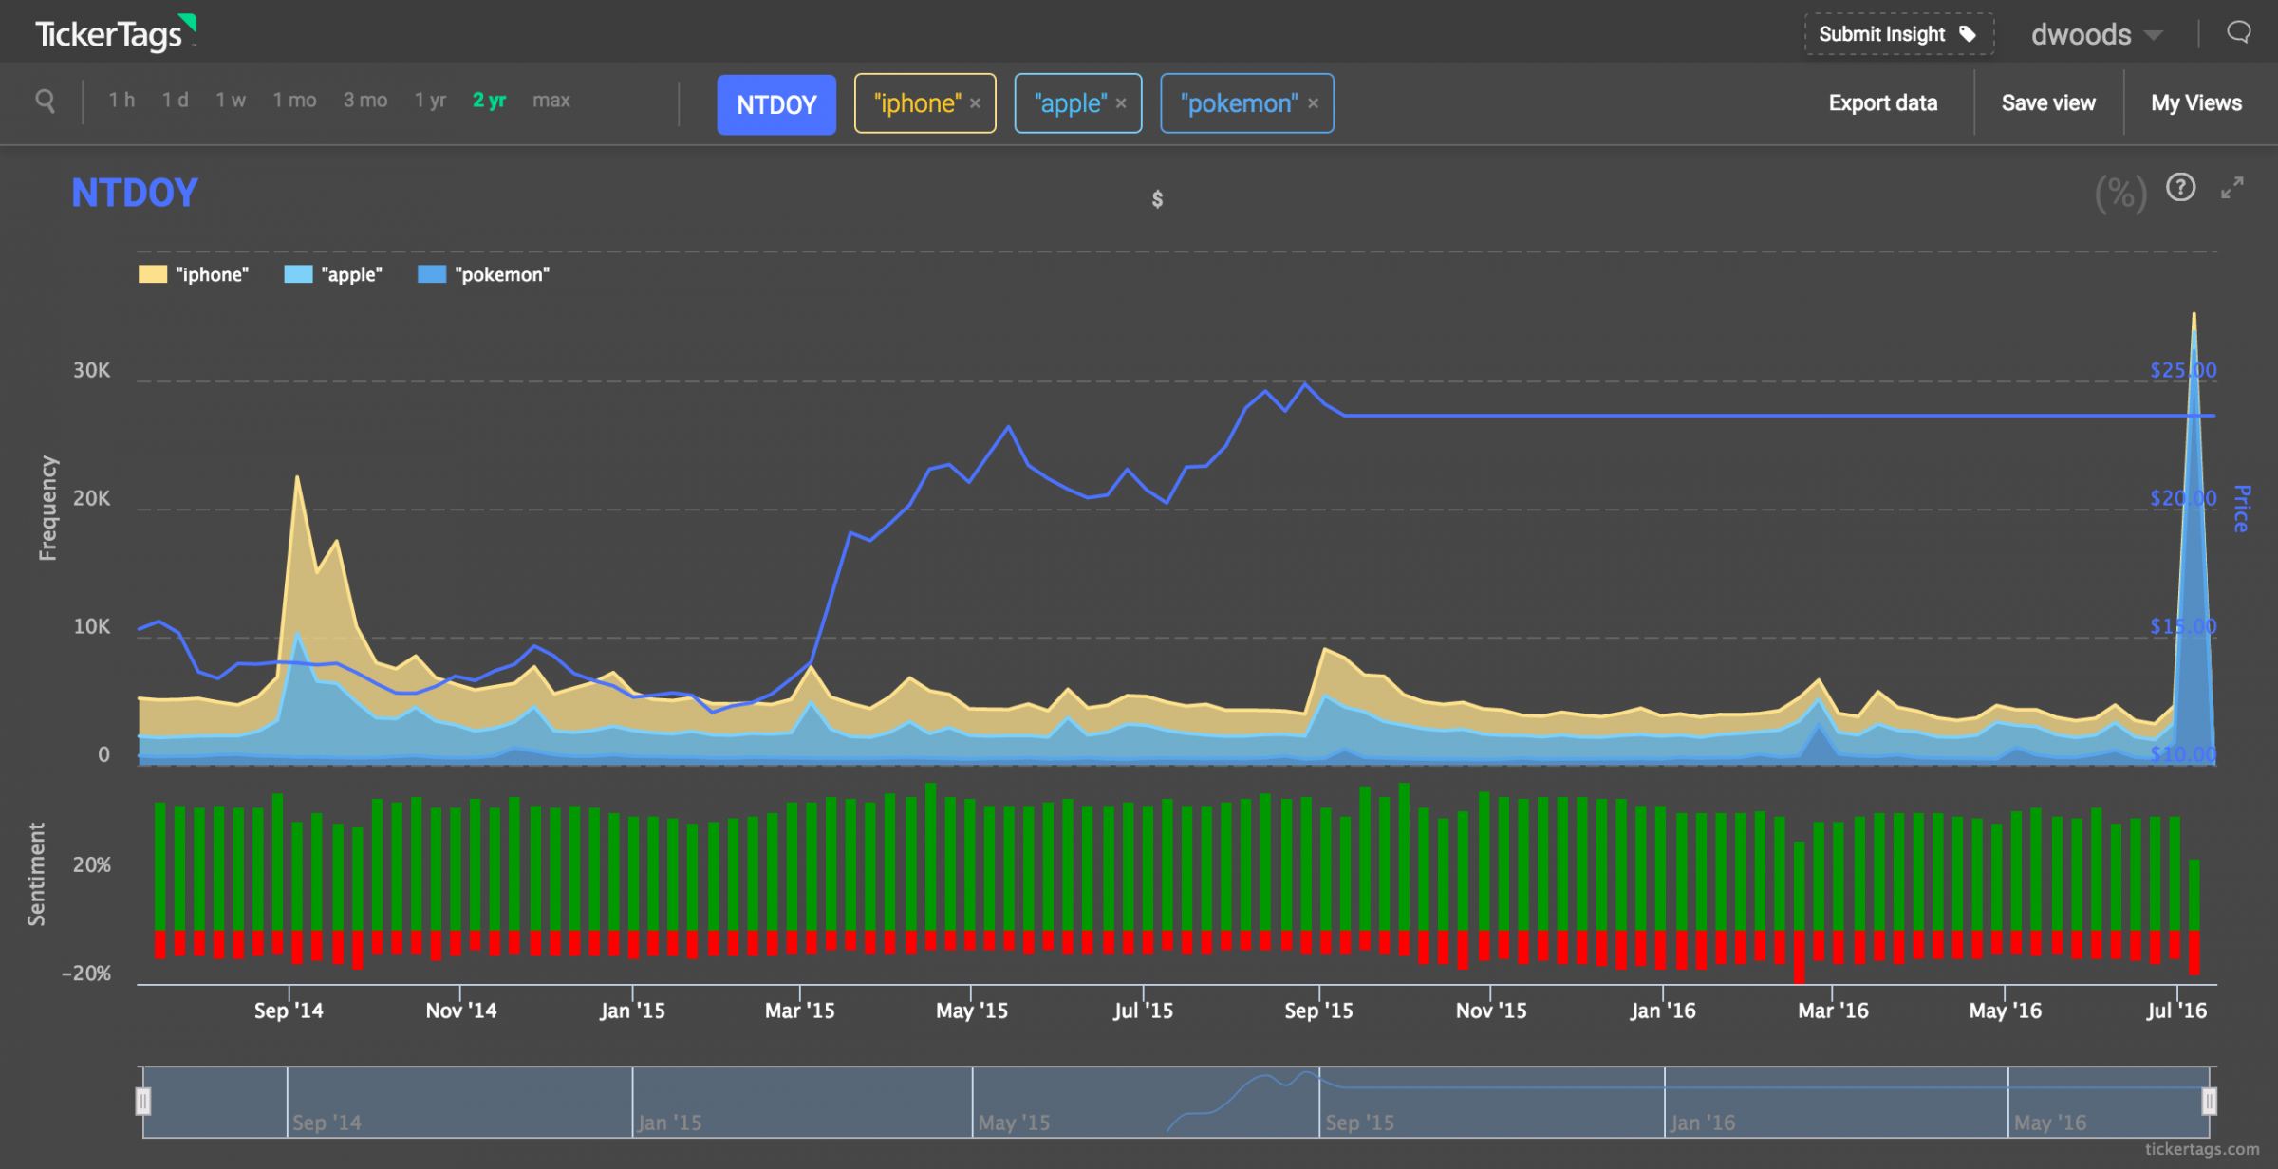Select the 1 h time range
This screenshot has width=2278, height=1169.
pyautogui.click(x=121, y=101)
